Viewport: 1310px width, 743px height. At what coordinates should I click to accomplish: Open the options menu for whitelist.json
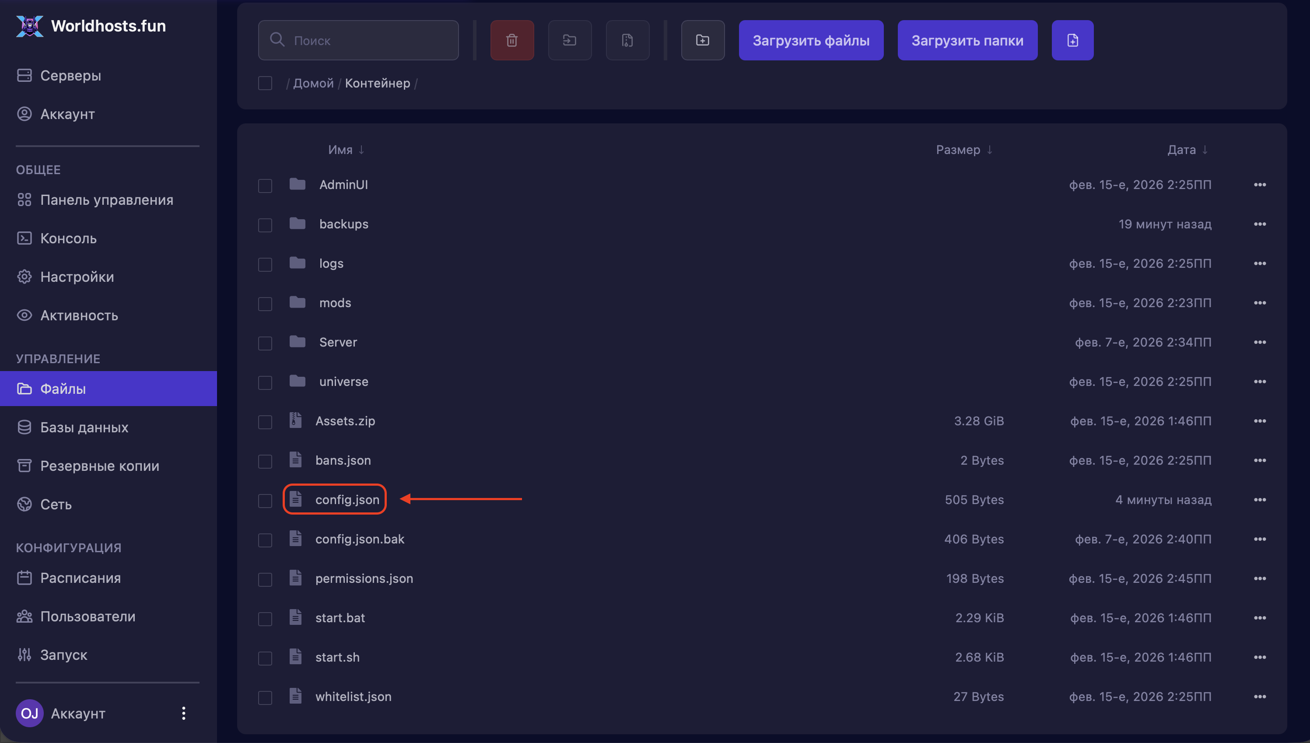point(1259,697)
